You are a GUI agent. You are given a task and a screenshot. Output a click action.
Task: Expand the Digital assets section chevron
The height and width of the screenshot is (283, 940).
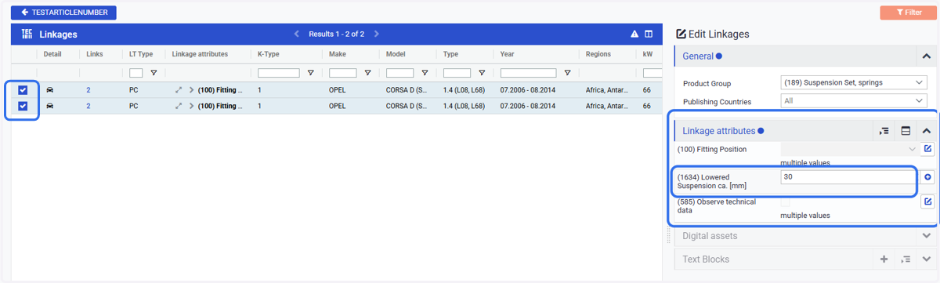click(926, 235)
